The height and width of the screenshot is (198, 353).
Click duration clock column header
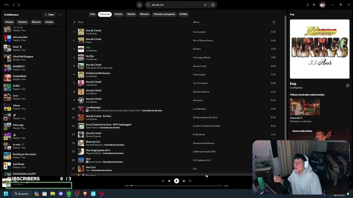274,22
